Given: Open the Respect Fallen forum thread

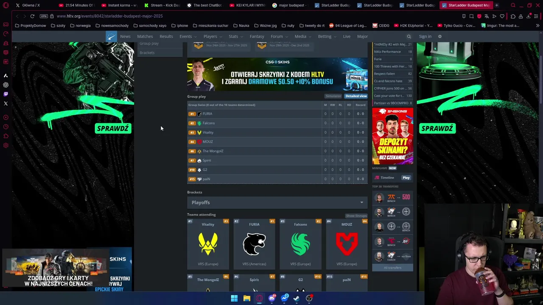Looking at the screenshot, I should (392, 74).
